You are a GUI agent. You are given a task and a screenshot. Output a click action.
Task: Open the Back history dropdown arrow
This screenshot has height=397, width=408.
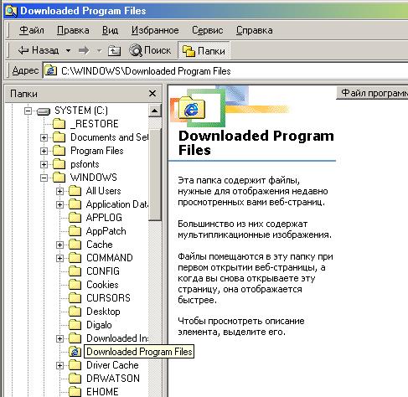click(68, 51)
